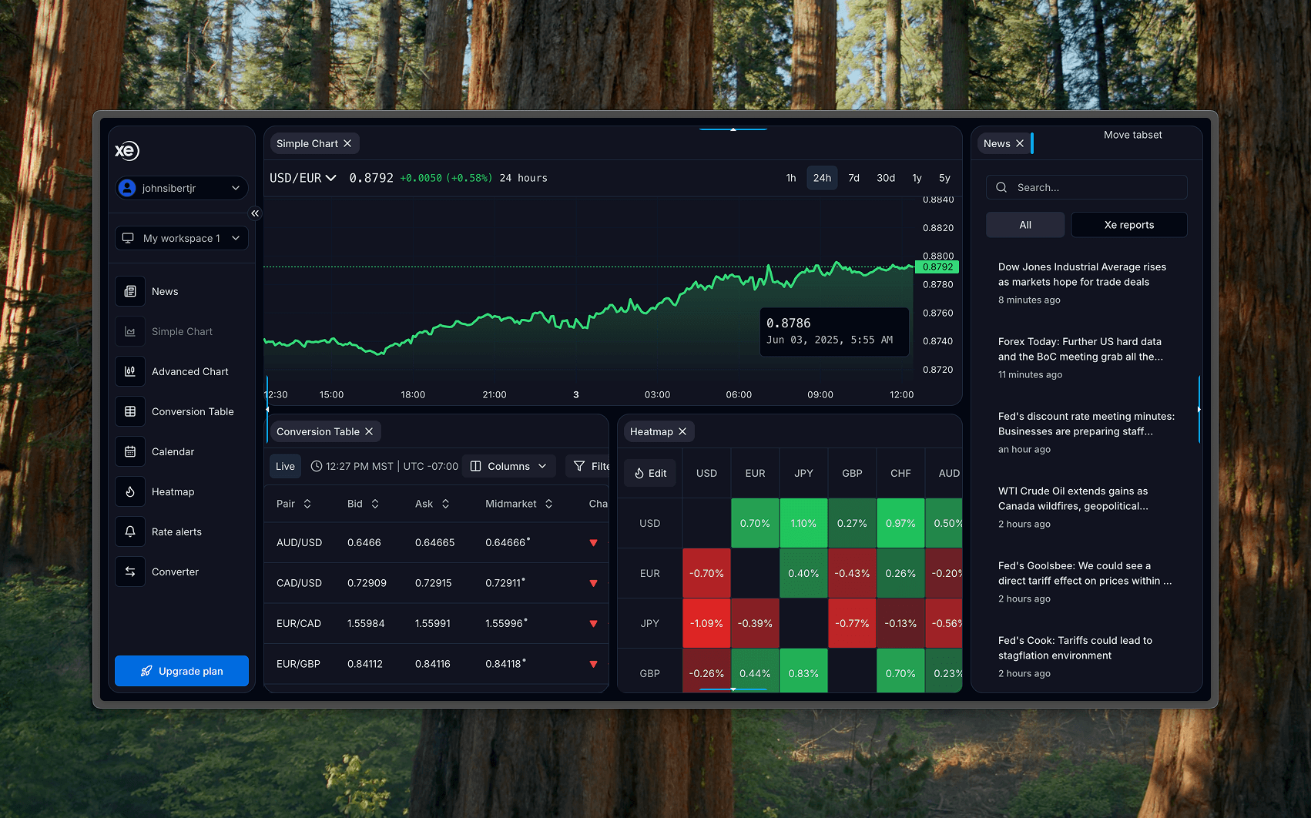Open the Converter sidebar icon
Screen dimensions: 1311x818
pos(129,572)
